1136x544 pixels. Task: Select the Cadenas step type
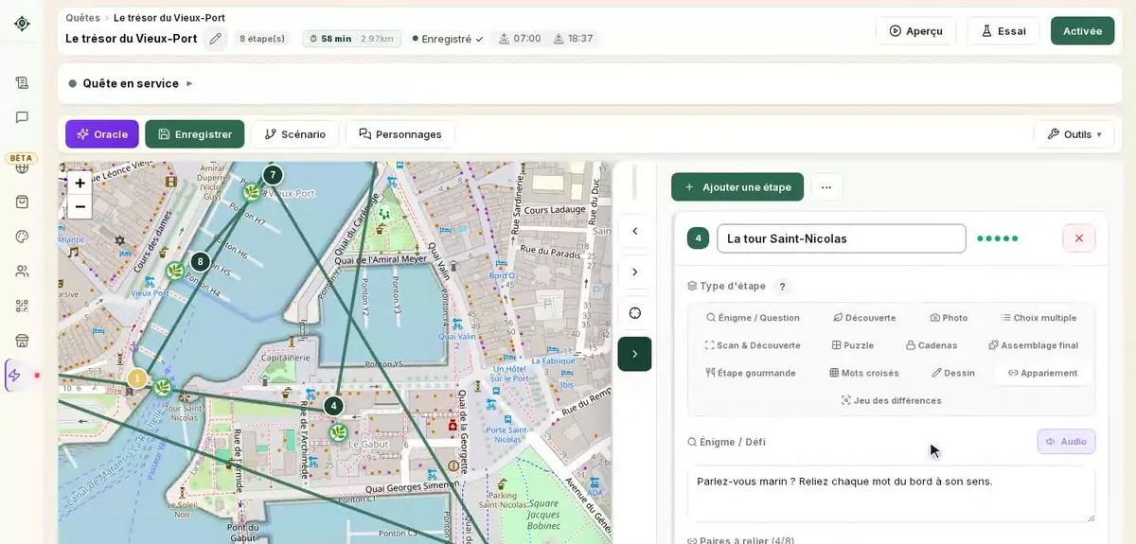click(932, 345)
